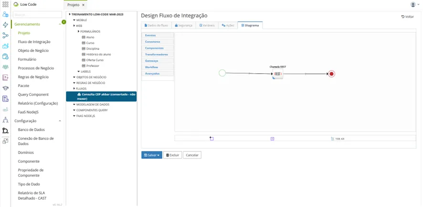Click the lightning bolt icon in left rail
423x207 pixels.
[x=5, y=25]
